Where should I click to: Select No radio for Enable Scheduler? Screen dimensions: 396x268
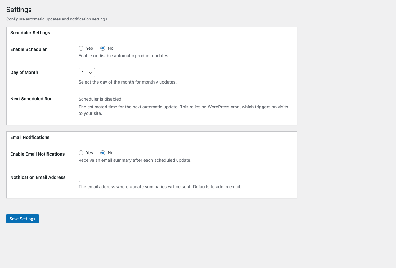tap(103, 48)
